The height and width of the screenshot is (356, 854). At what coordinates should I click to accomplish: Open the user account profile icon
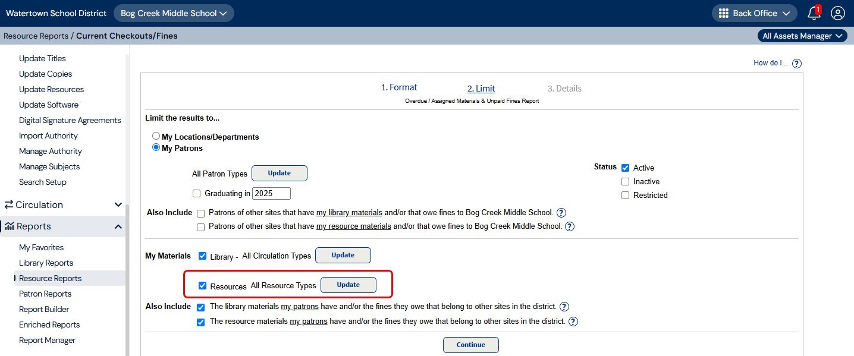pos(838,13)
